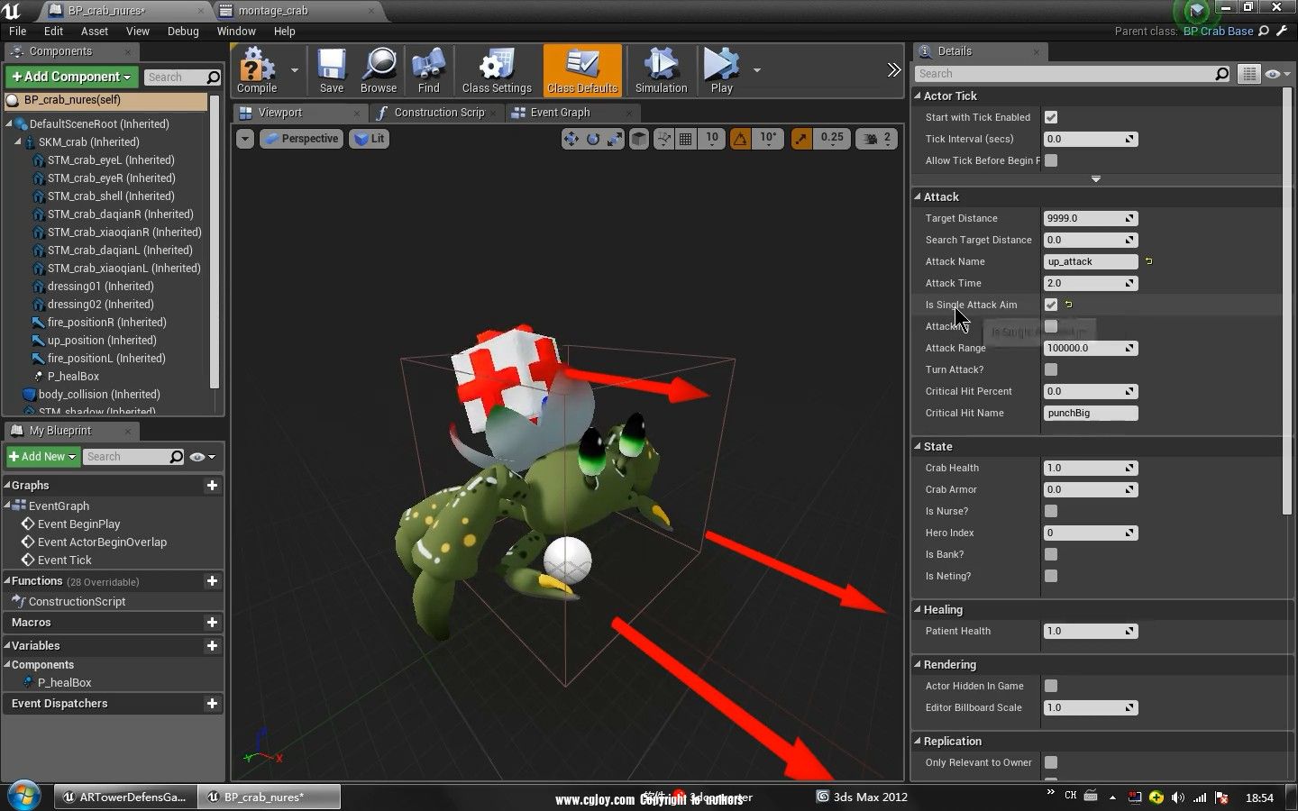Save the blueprint with Save icon

click(332, 70)
